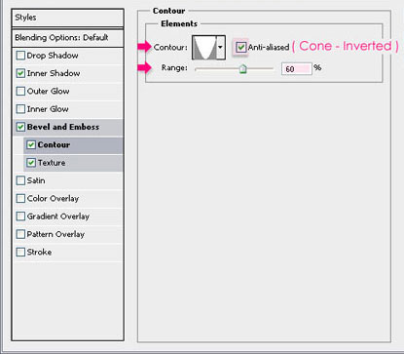Toggle the Anti-aliased checkbox
This screenshot has width=404, height=354.
tap(240, 47)
